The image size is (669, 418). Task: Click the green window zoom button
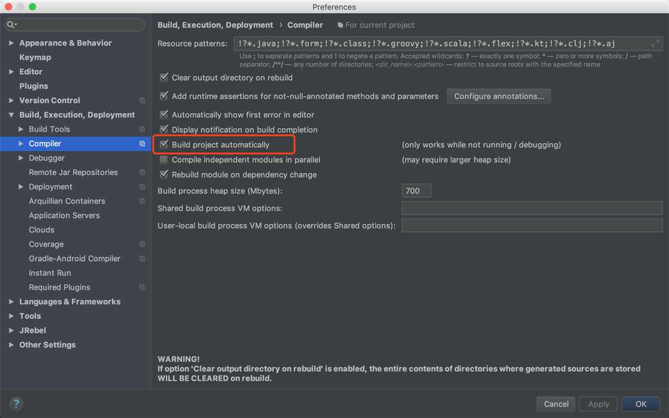click(32, 7)
